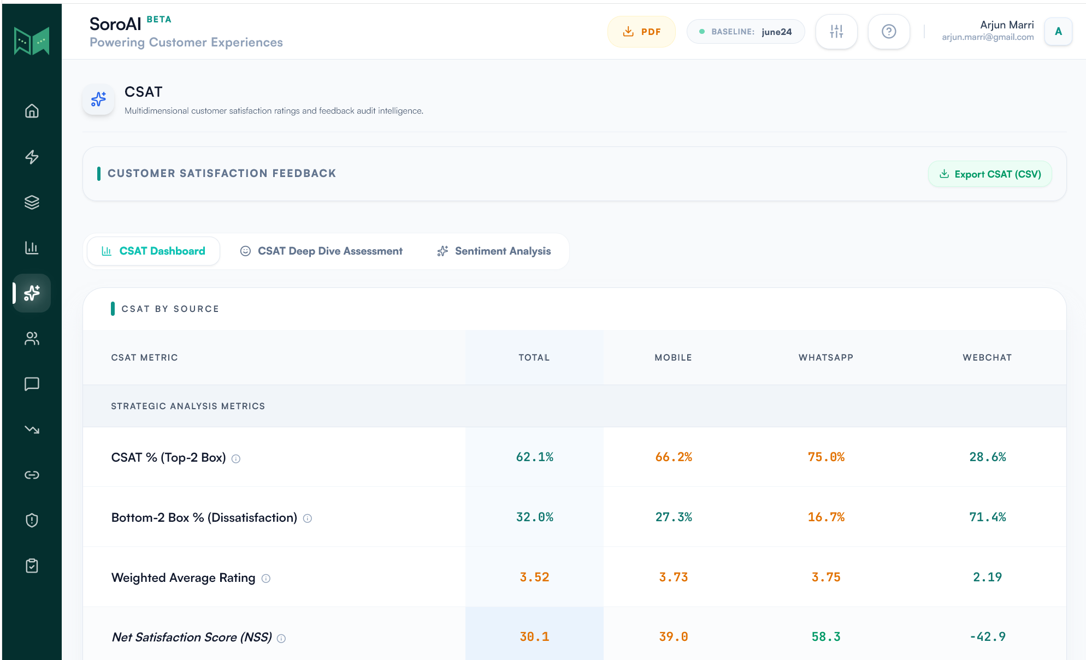The height and width of the screenshot is (660, 1086).
Task: Click total dissatisfaction value 32.0%
Action: [534, 517]
